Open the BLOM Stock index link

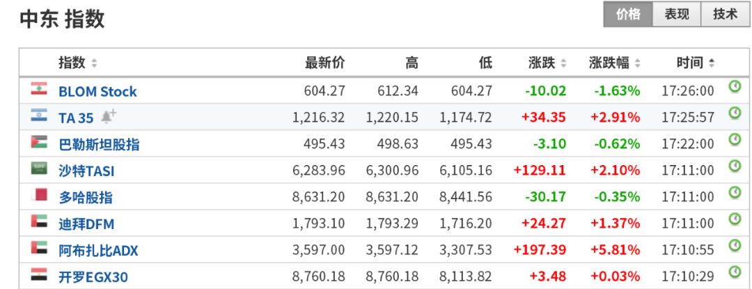click(x=97, y=91)
